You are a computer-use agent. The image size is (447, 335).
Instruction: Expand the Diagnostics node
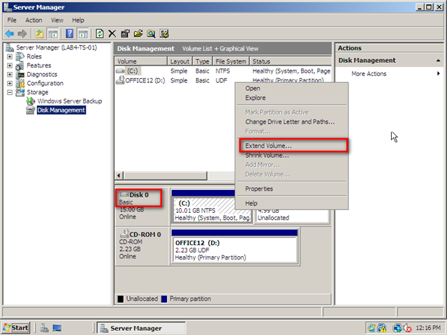(10, 75)
